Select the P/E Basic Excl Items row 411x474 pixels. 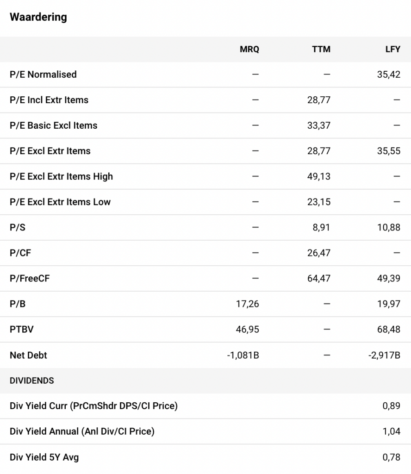[x=54, y=125]
